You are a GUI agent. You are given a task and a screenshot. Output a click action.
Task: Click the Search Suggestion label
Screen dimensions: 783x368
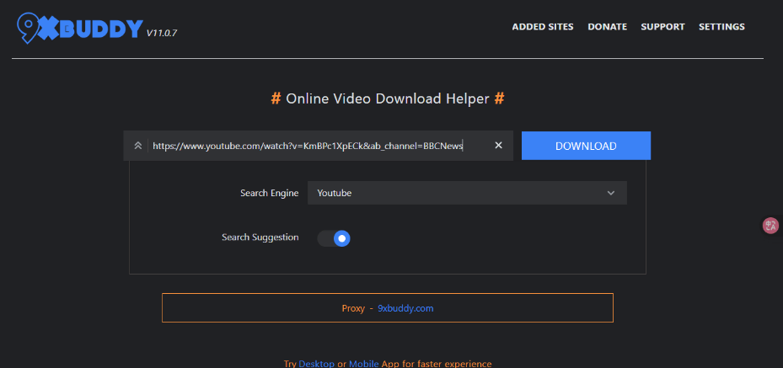click(260, 237)
